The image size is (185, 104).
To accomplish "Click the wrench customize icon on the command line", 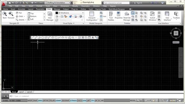I will tap(7, 96).
